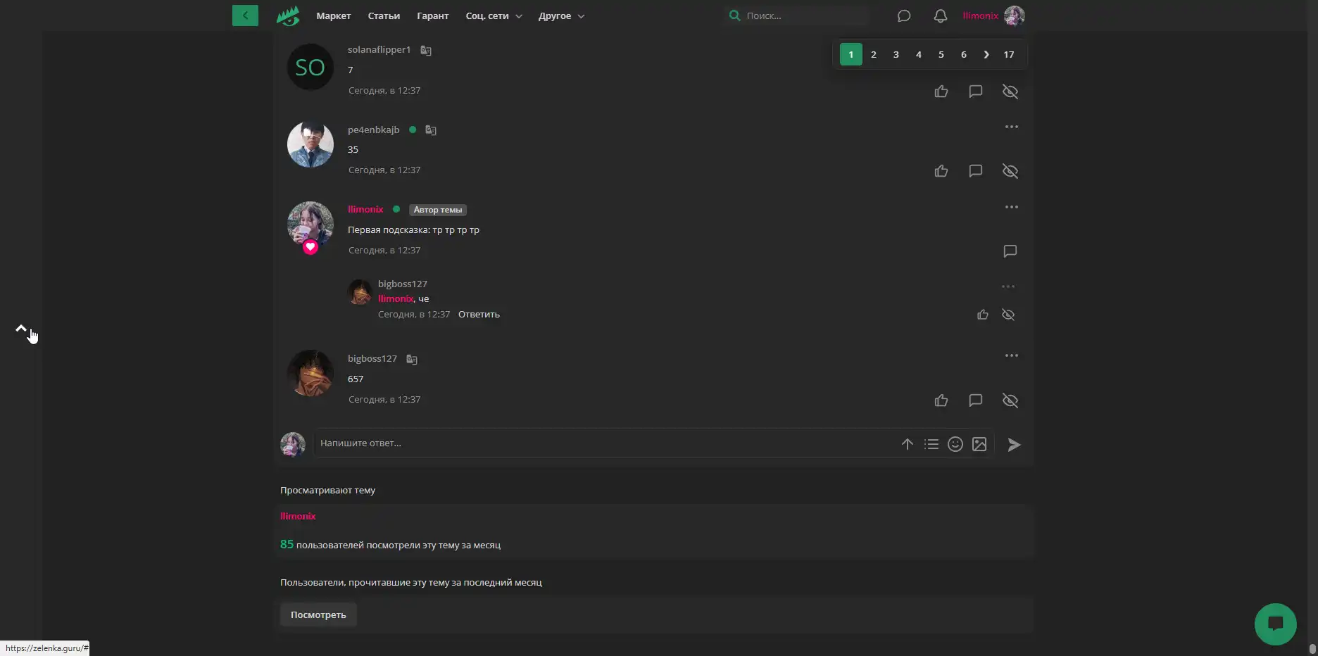Expand the Другое dropdown menu
Viewport: 1318px width, 656px height.
pyautogui.click(x=561, y=15)
